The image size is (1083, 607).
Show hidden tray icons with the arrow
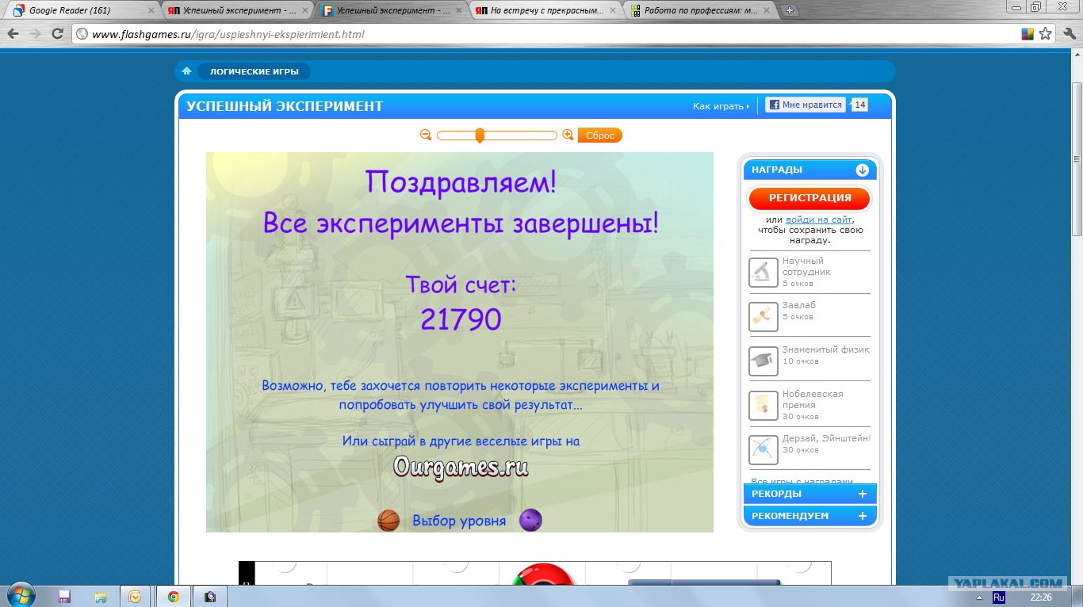[978, 597]
